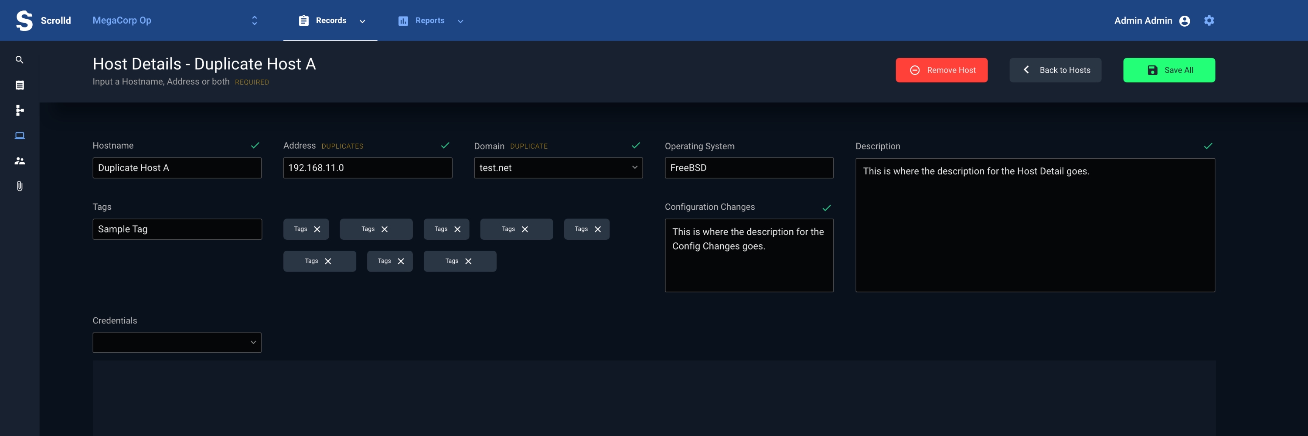Open the users group sidebar icon

(19, 161)
